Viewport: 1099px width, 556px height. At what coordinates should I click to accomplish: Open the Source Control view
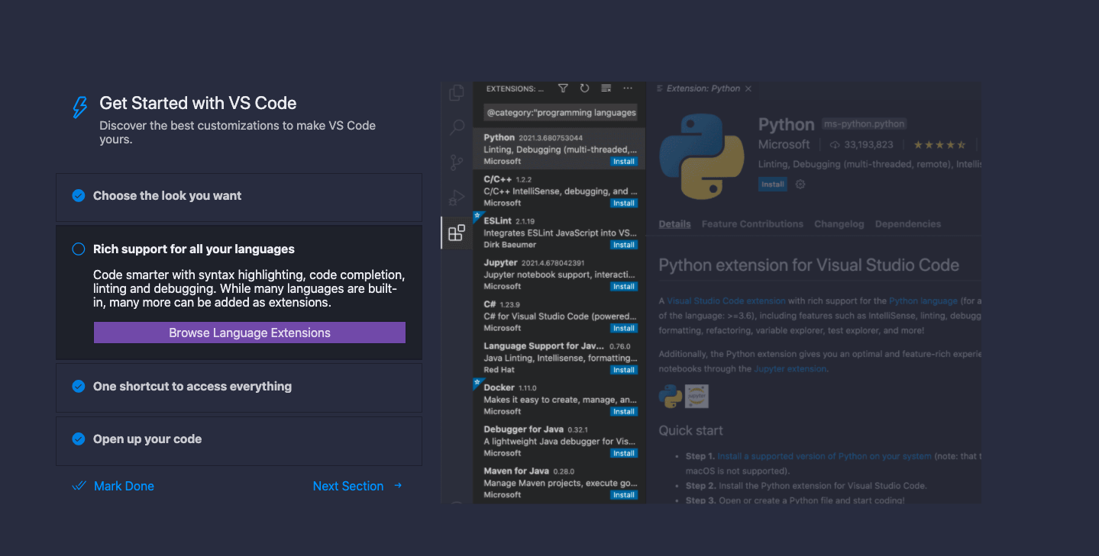456,162
